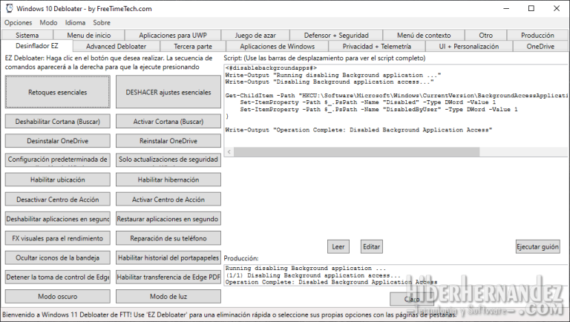This screenshot has height=322, width=570.
Task: Click the Ejecutar guión button
Action: [537, 246]
